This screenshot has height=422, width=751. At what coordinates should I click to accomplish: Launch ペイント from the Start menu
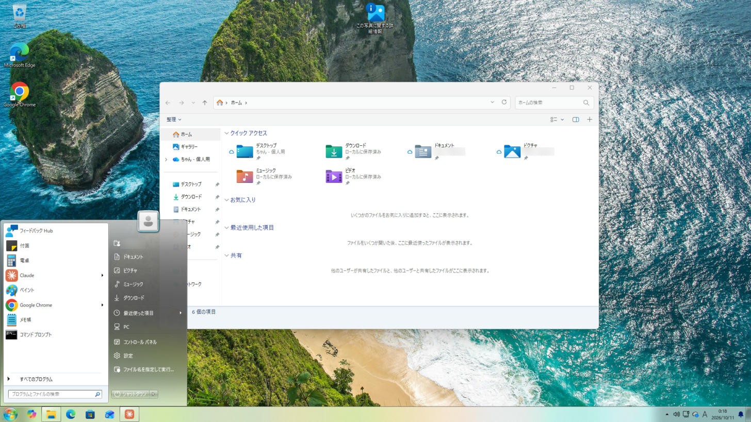coord(55,290)
